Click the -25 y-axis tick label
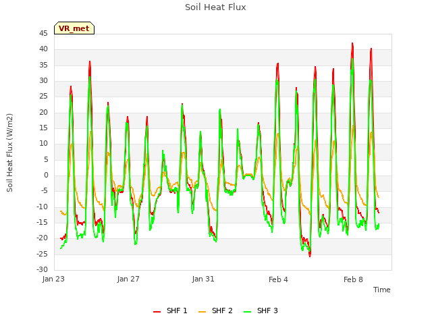 (42, 254)
